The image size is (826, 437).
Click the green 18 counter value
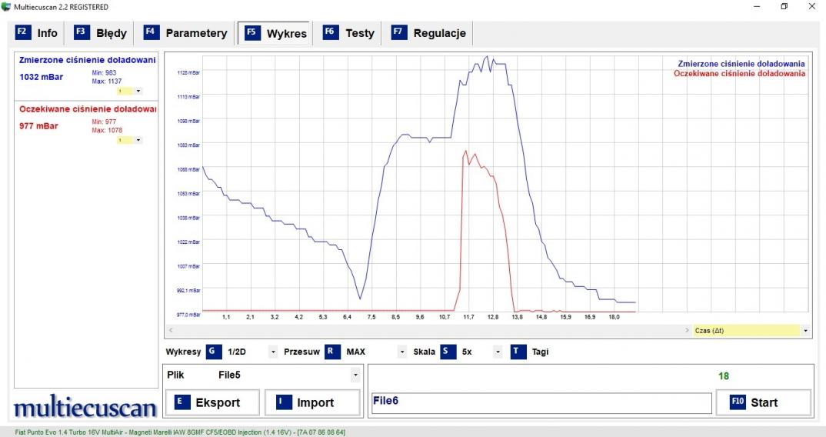(723, 376)
